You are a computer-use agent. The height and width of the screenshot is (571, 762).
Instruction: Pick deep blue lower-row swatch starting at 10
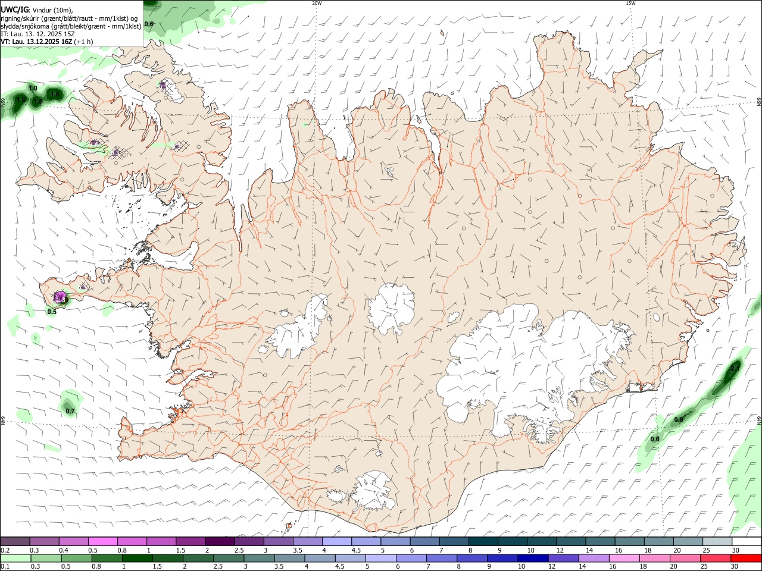532,558
